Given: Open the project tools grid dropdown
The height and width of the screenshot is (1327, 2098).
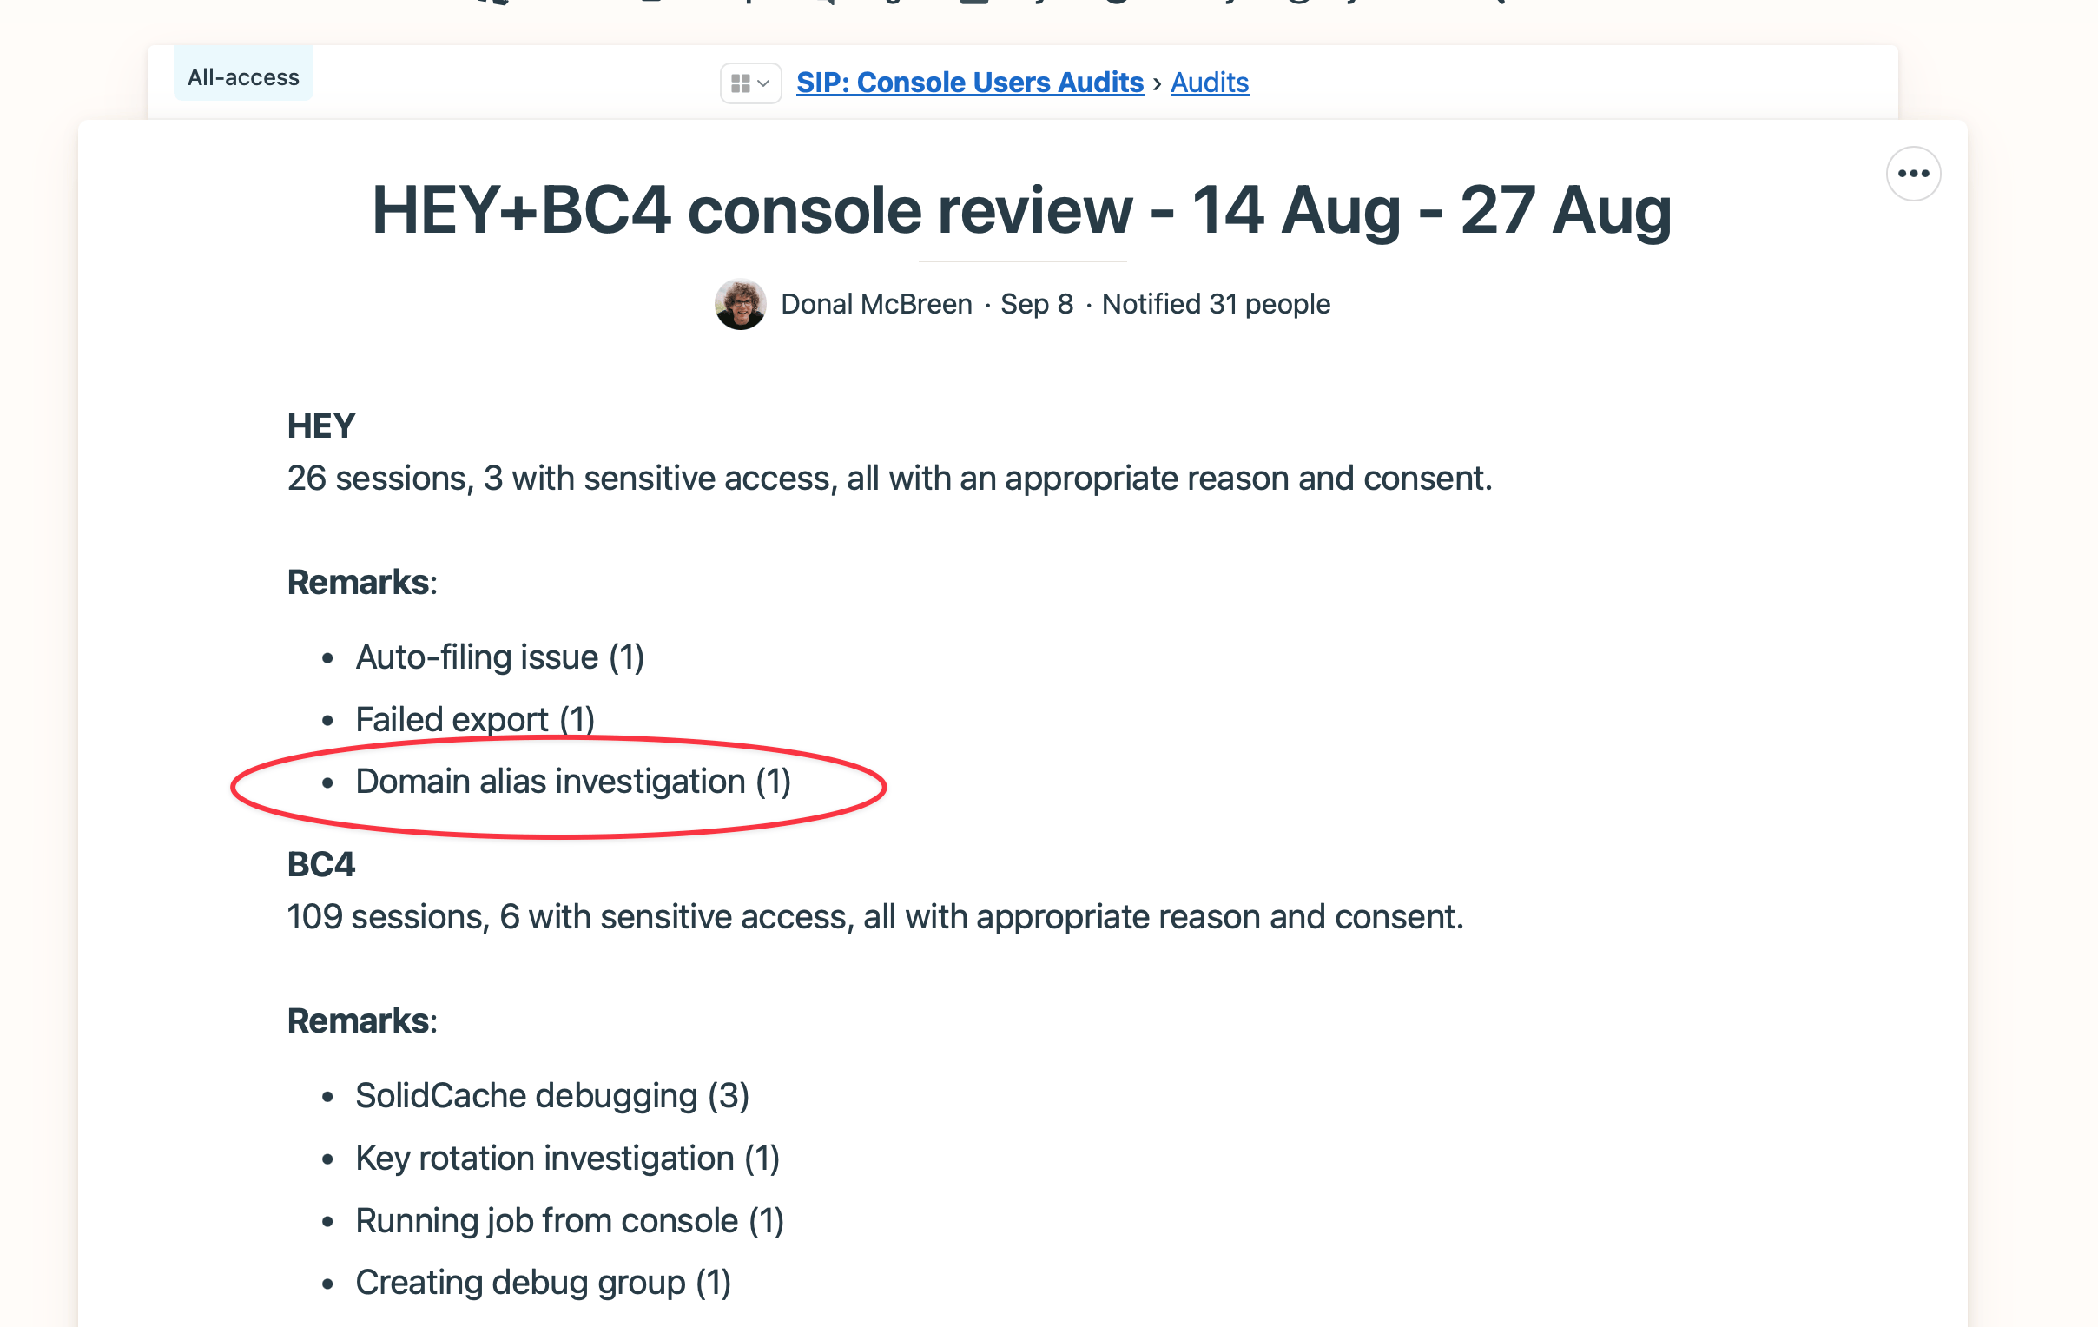Looking at the screenshot, I should tap(749, 83).
